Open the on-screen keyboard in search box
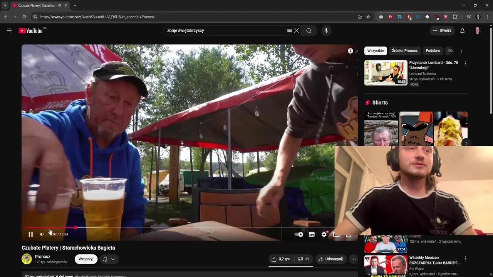The height and width of the screenshot is (277, 493). point(289,31)
